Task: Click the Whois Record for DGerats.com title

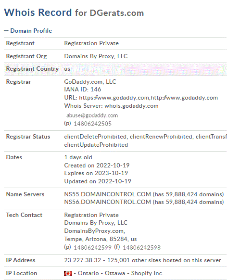Action: point(74,13)
